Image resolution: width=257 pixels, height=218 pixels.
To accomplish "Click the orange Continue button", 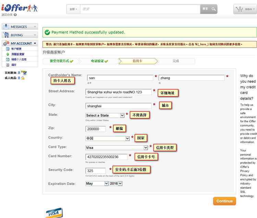I will click(224, 201).
